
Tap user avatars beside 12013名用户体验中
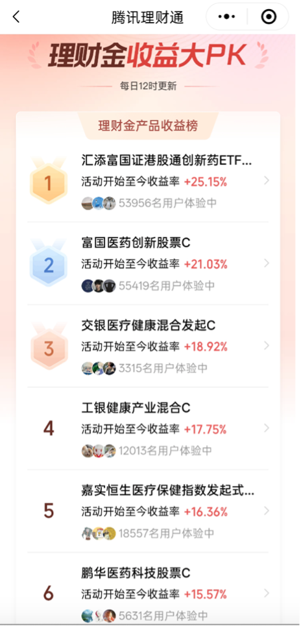[99, 451]
